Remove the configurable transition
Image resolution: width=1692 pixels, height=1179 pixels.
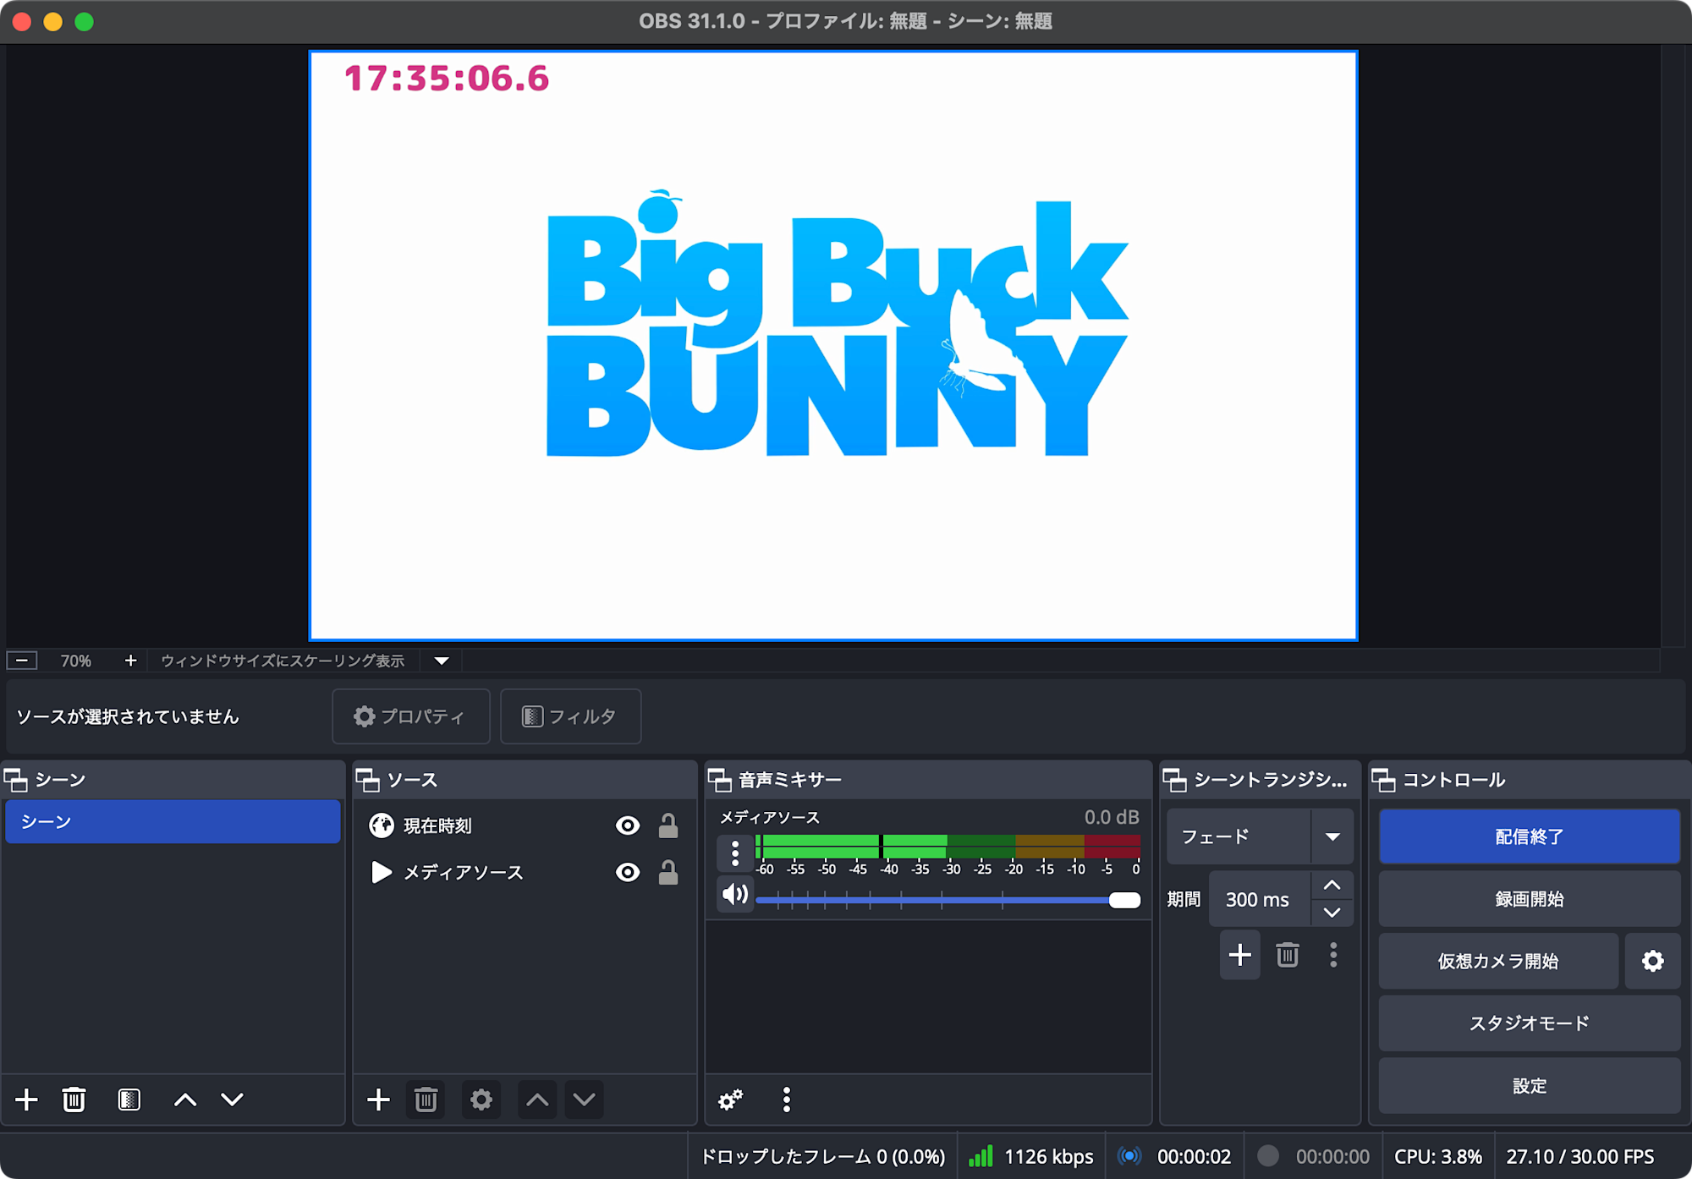coord(1288,956)
